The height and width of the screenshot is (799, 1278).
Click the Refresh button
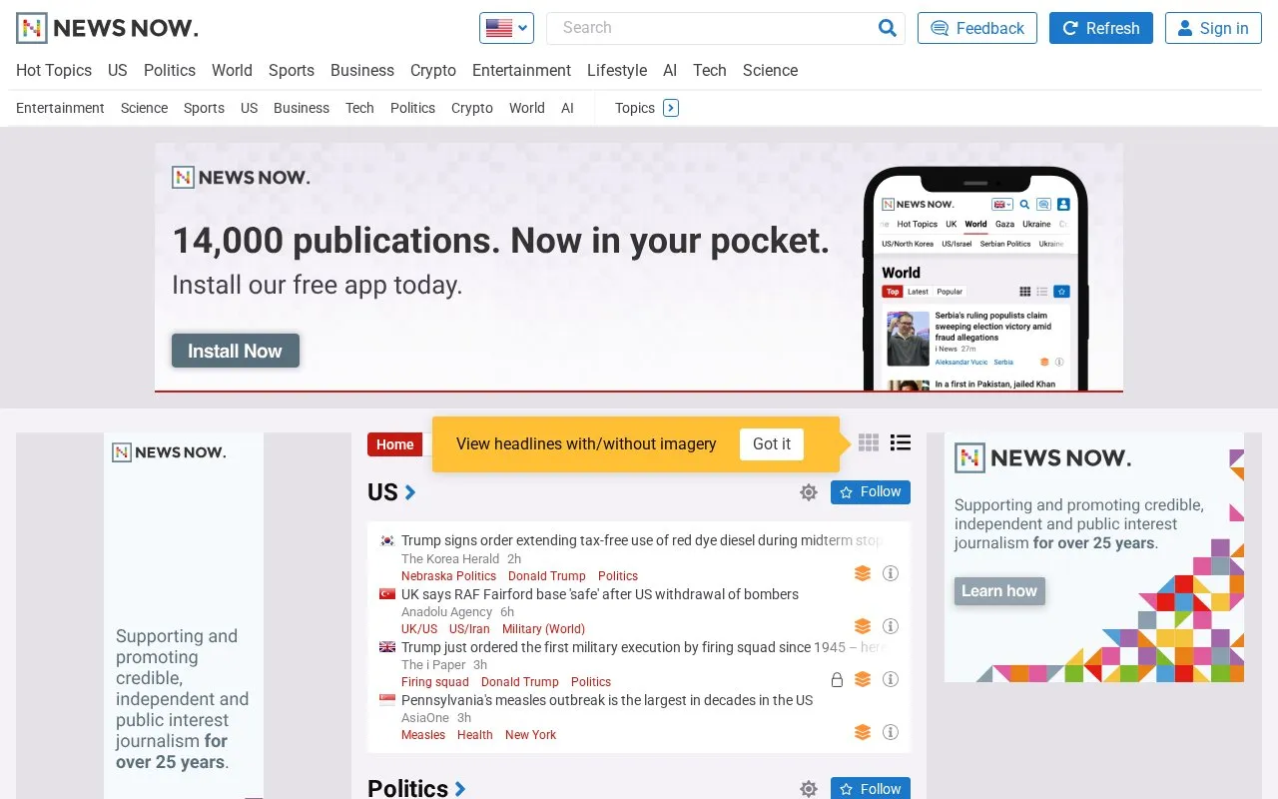click(1101, 28)
